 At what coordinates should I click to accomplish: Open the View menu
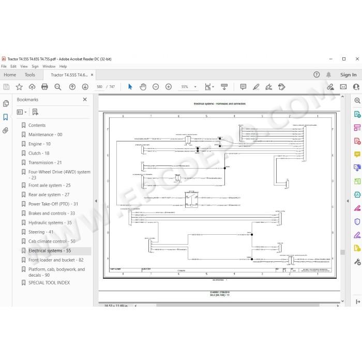pyautogui.click(x=24, y=66)
